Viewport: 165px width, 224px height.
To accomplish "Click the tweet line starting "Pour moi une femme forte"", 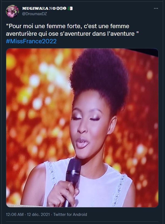I will click(x=68, y=26).
